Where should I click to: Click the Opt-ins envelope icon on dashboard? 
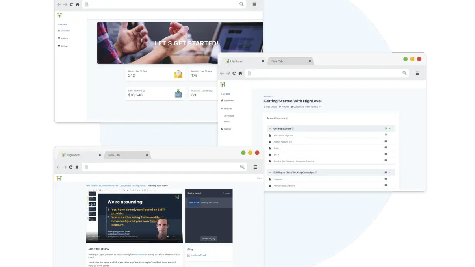[x=178, y=74]
